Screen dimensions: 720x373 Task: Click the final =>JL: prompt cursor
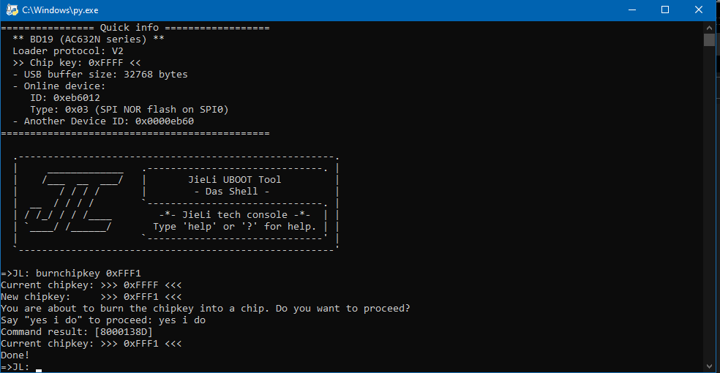point(39,370)
